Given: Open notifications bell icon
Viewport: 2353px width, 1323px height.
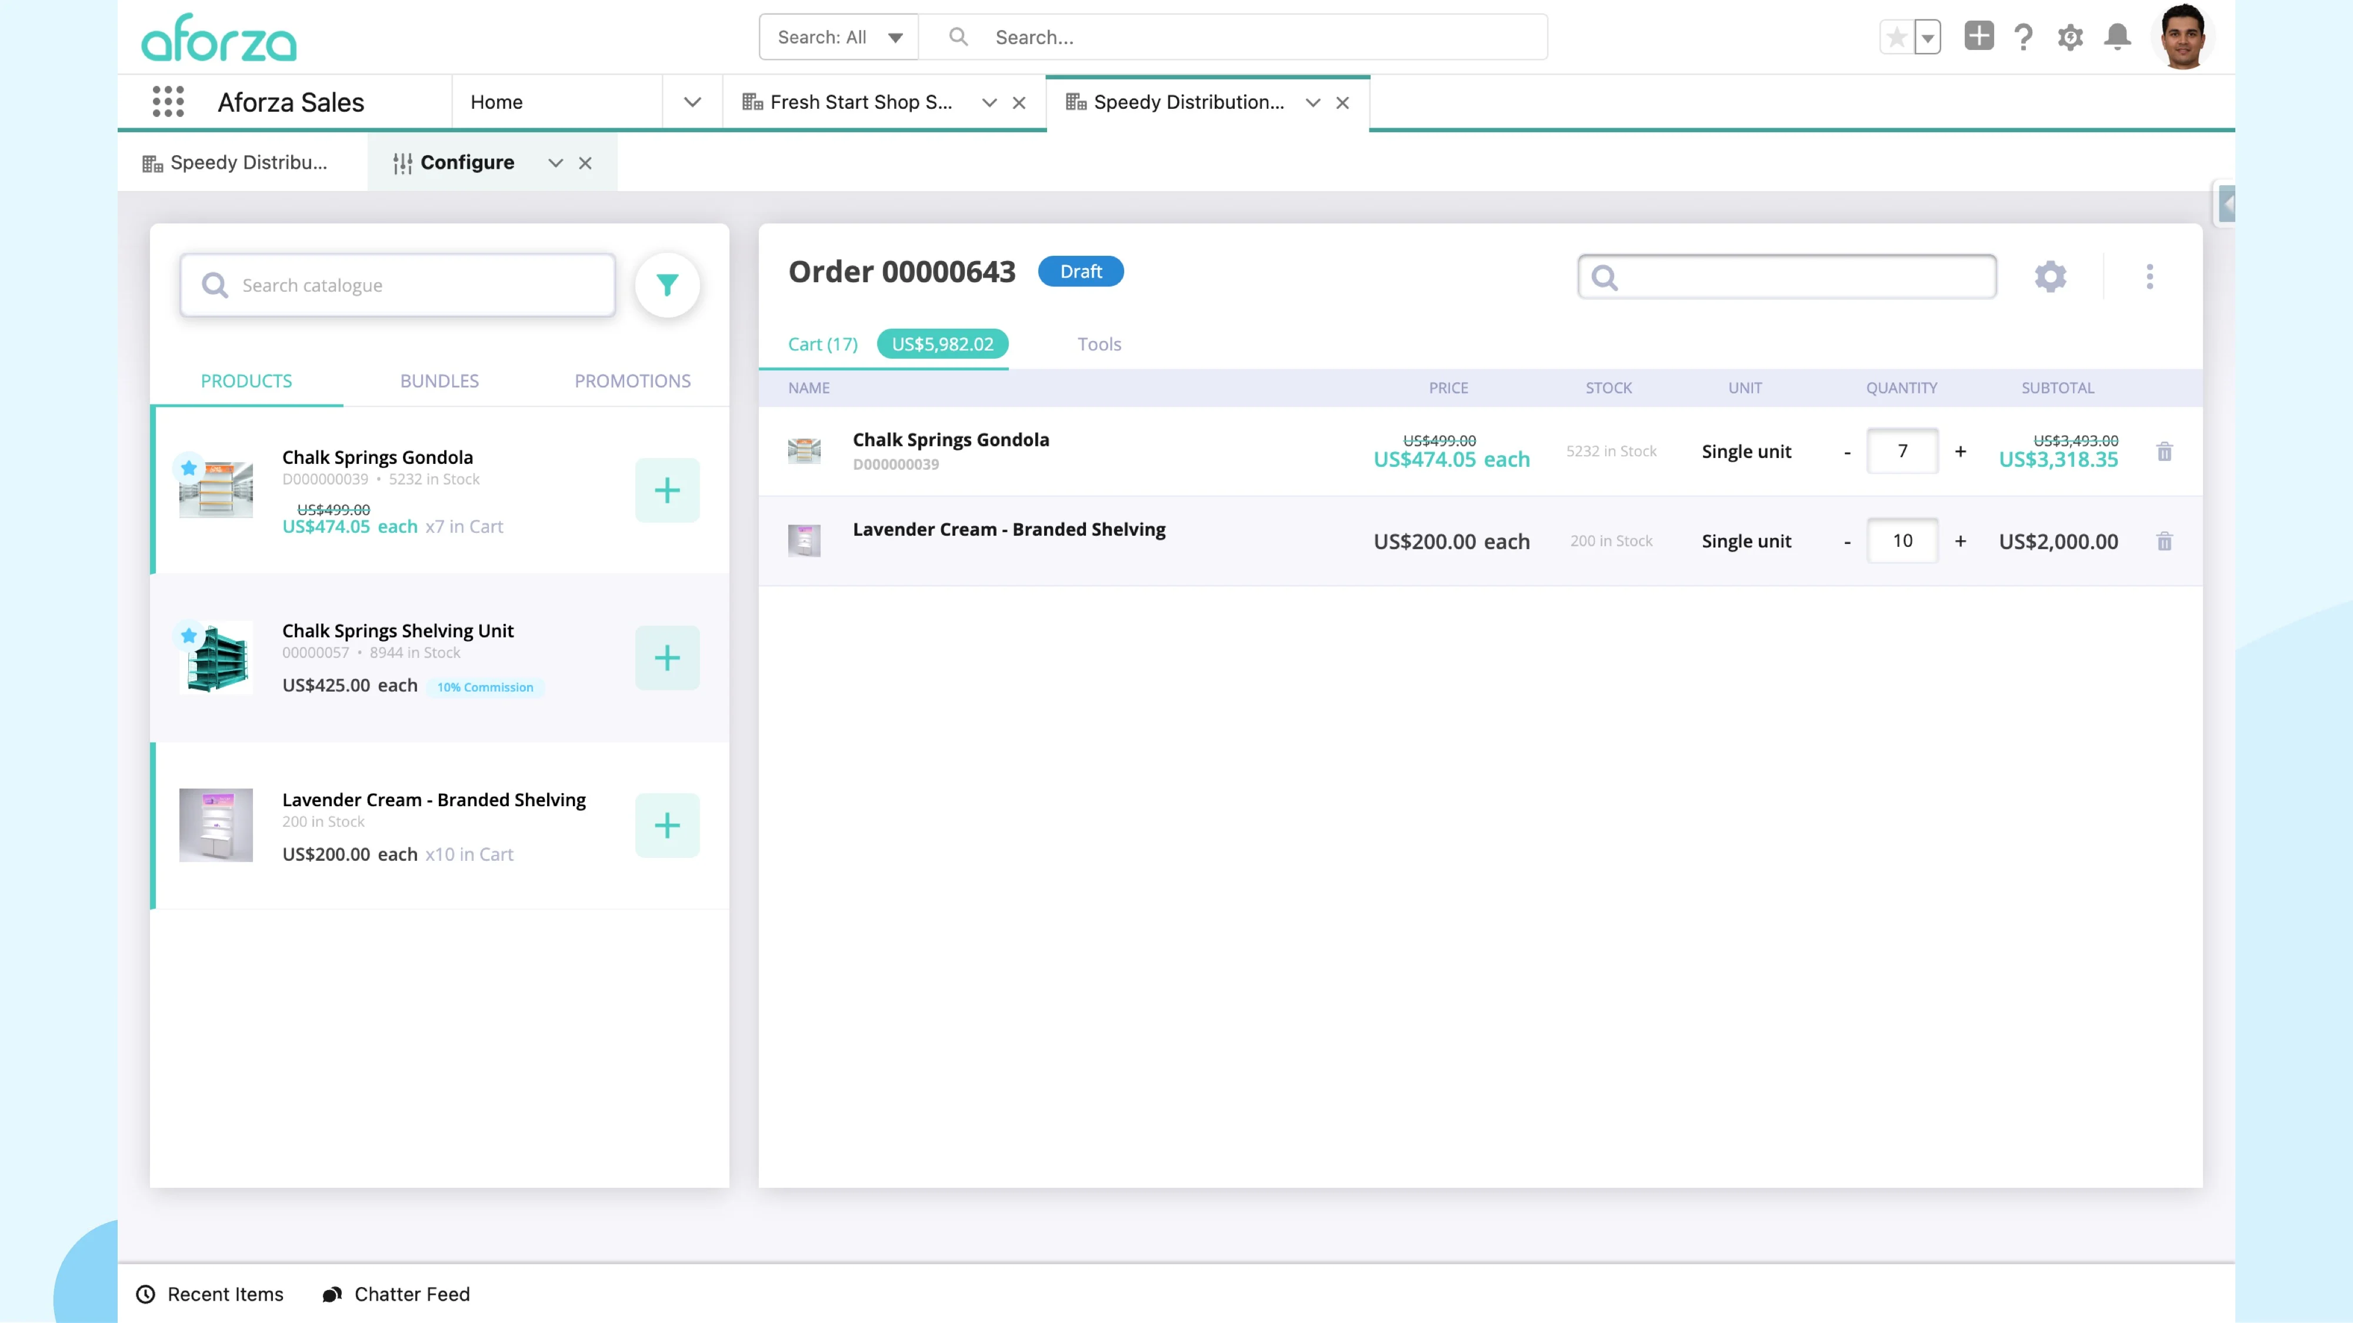Looking at the screenshot, I should click(x=2117, y=38).
